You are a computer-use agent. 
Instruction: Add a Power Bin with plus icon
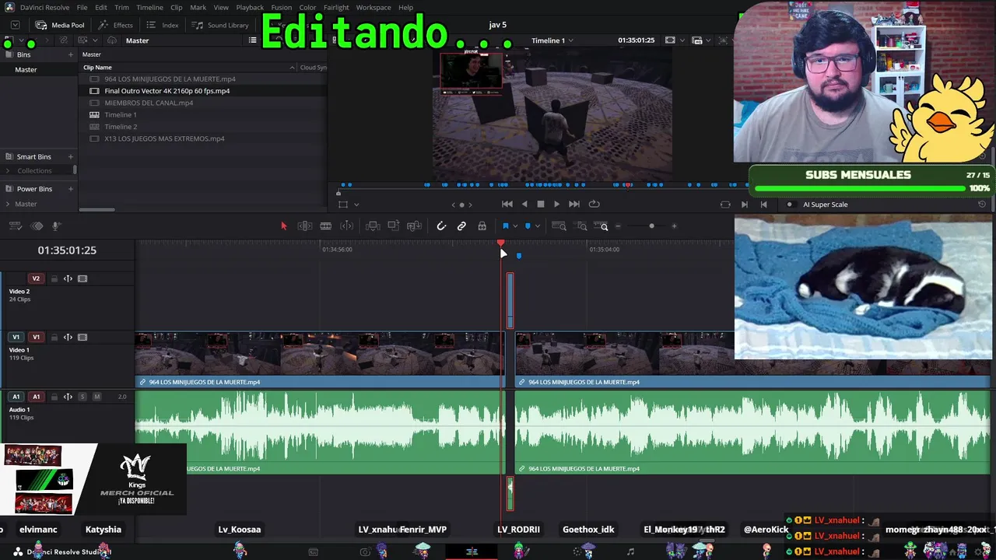coord(71,189)
